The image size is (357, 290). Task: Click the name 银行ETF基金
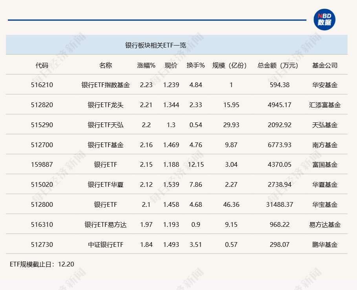coord(106,145)
